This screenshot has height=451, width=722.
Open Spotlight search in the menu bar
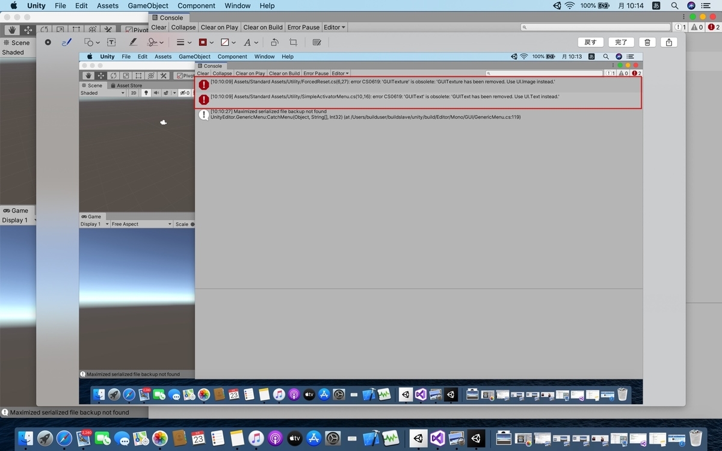coord(674,5)
